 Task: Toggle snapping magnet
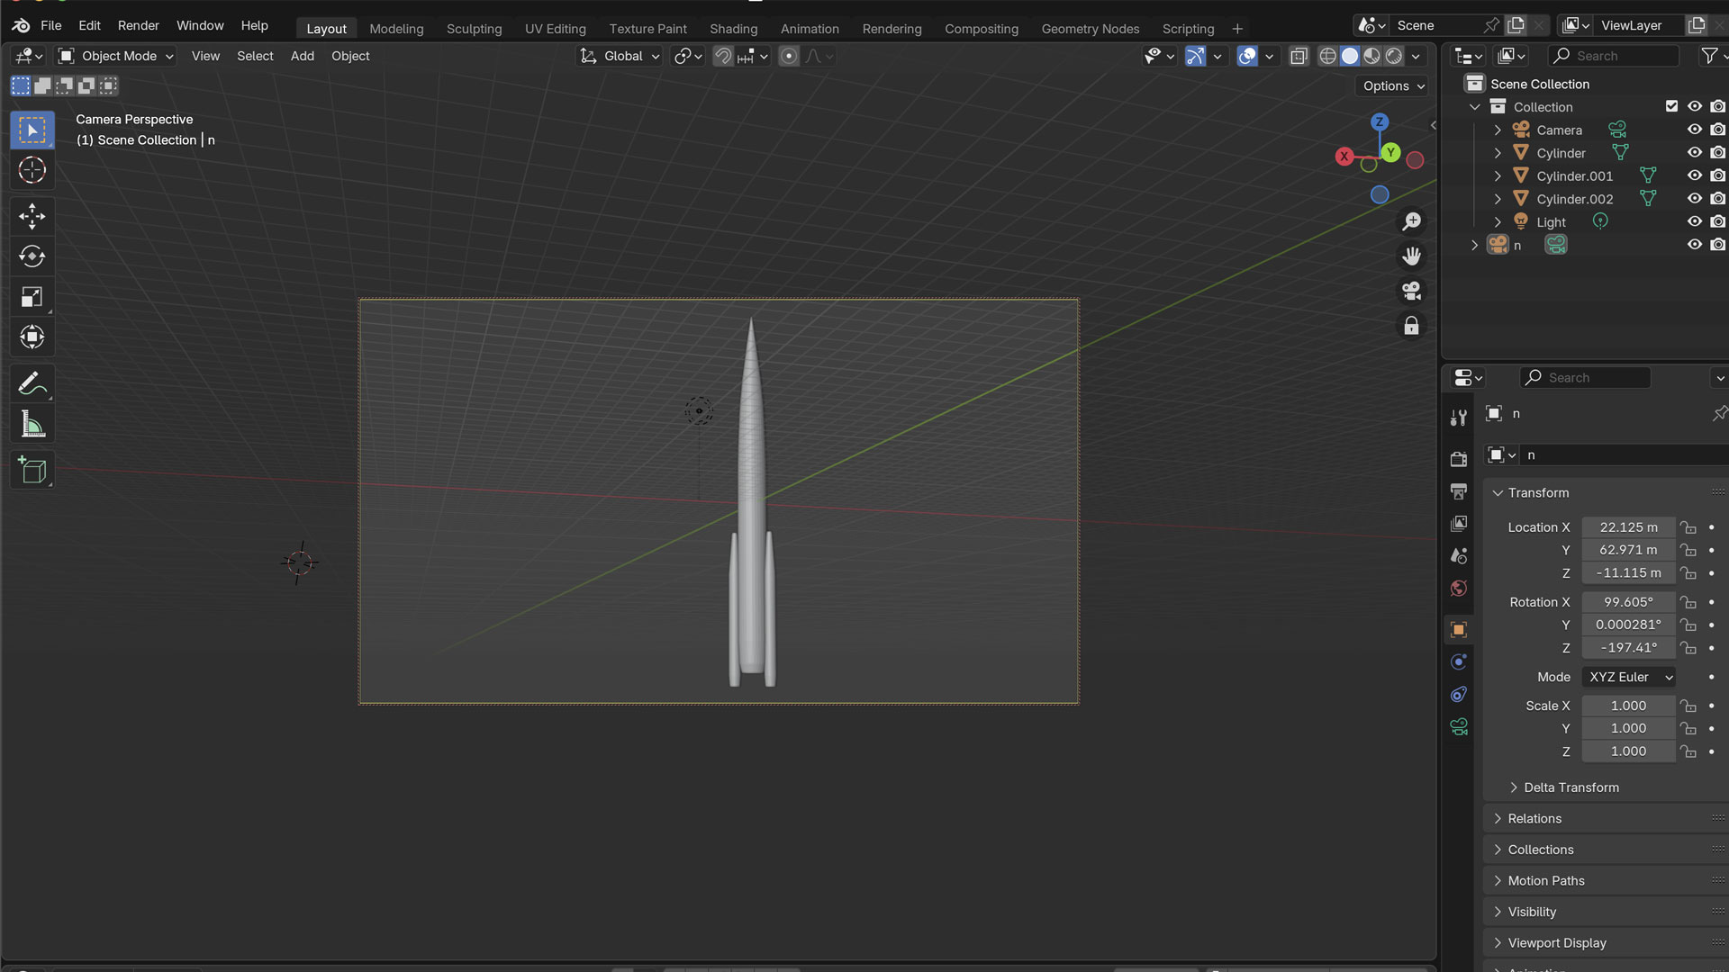click(723, 56)
